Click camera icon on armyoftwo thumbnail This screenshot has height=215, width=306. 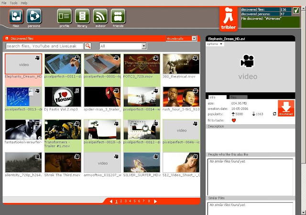tap(116, 156)
